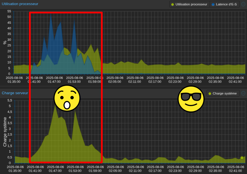
Task: Click 02:41:00 label on processor chart axis
Action: (235, 81)
